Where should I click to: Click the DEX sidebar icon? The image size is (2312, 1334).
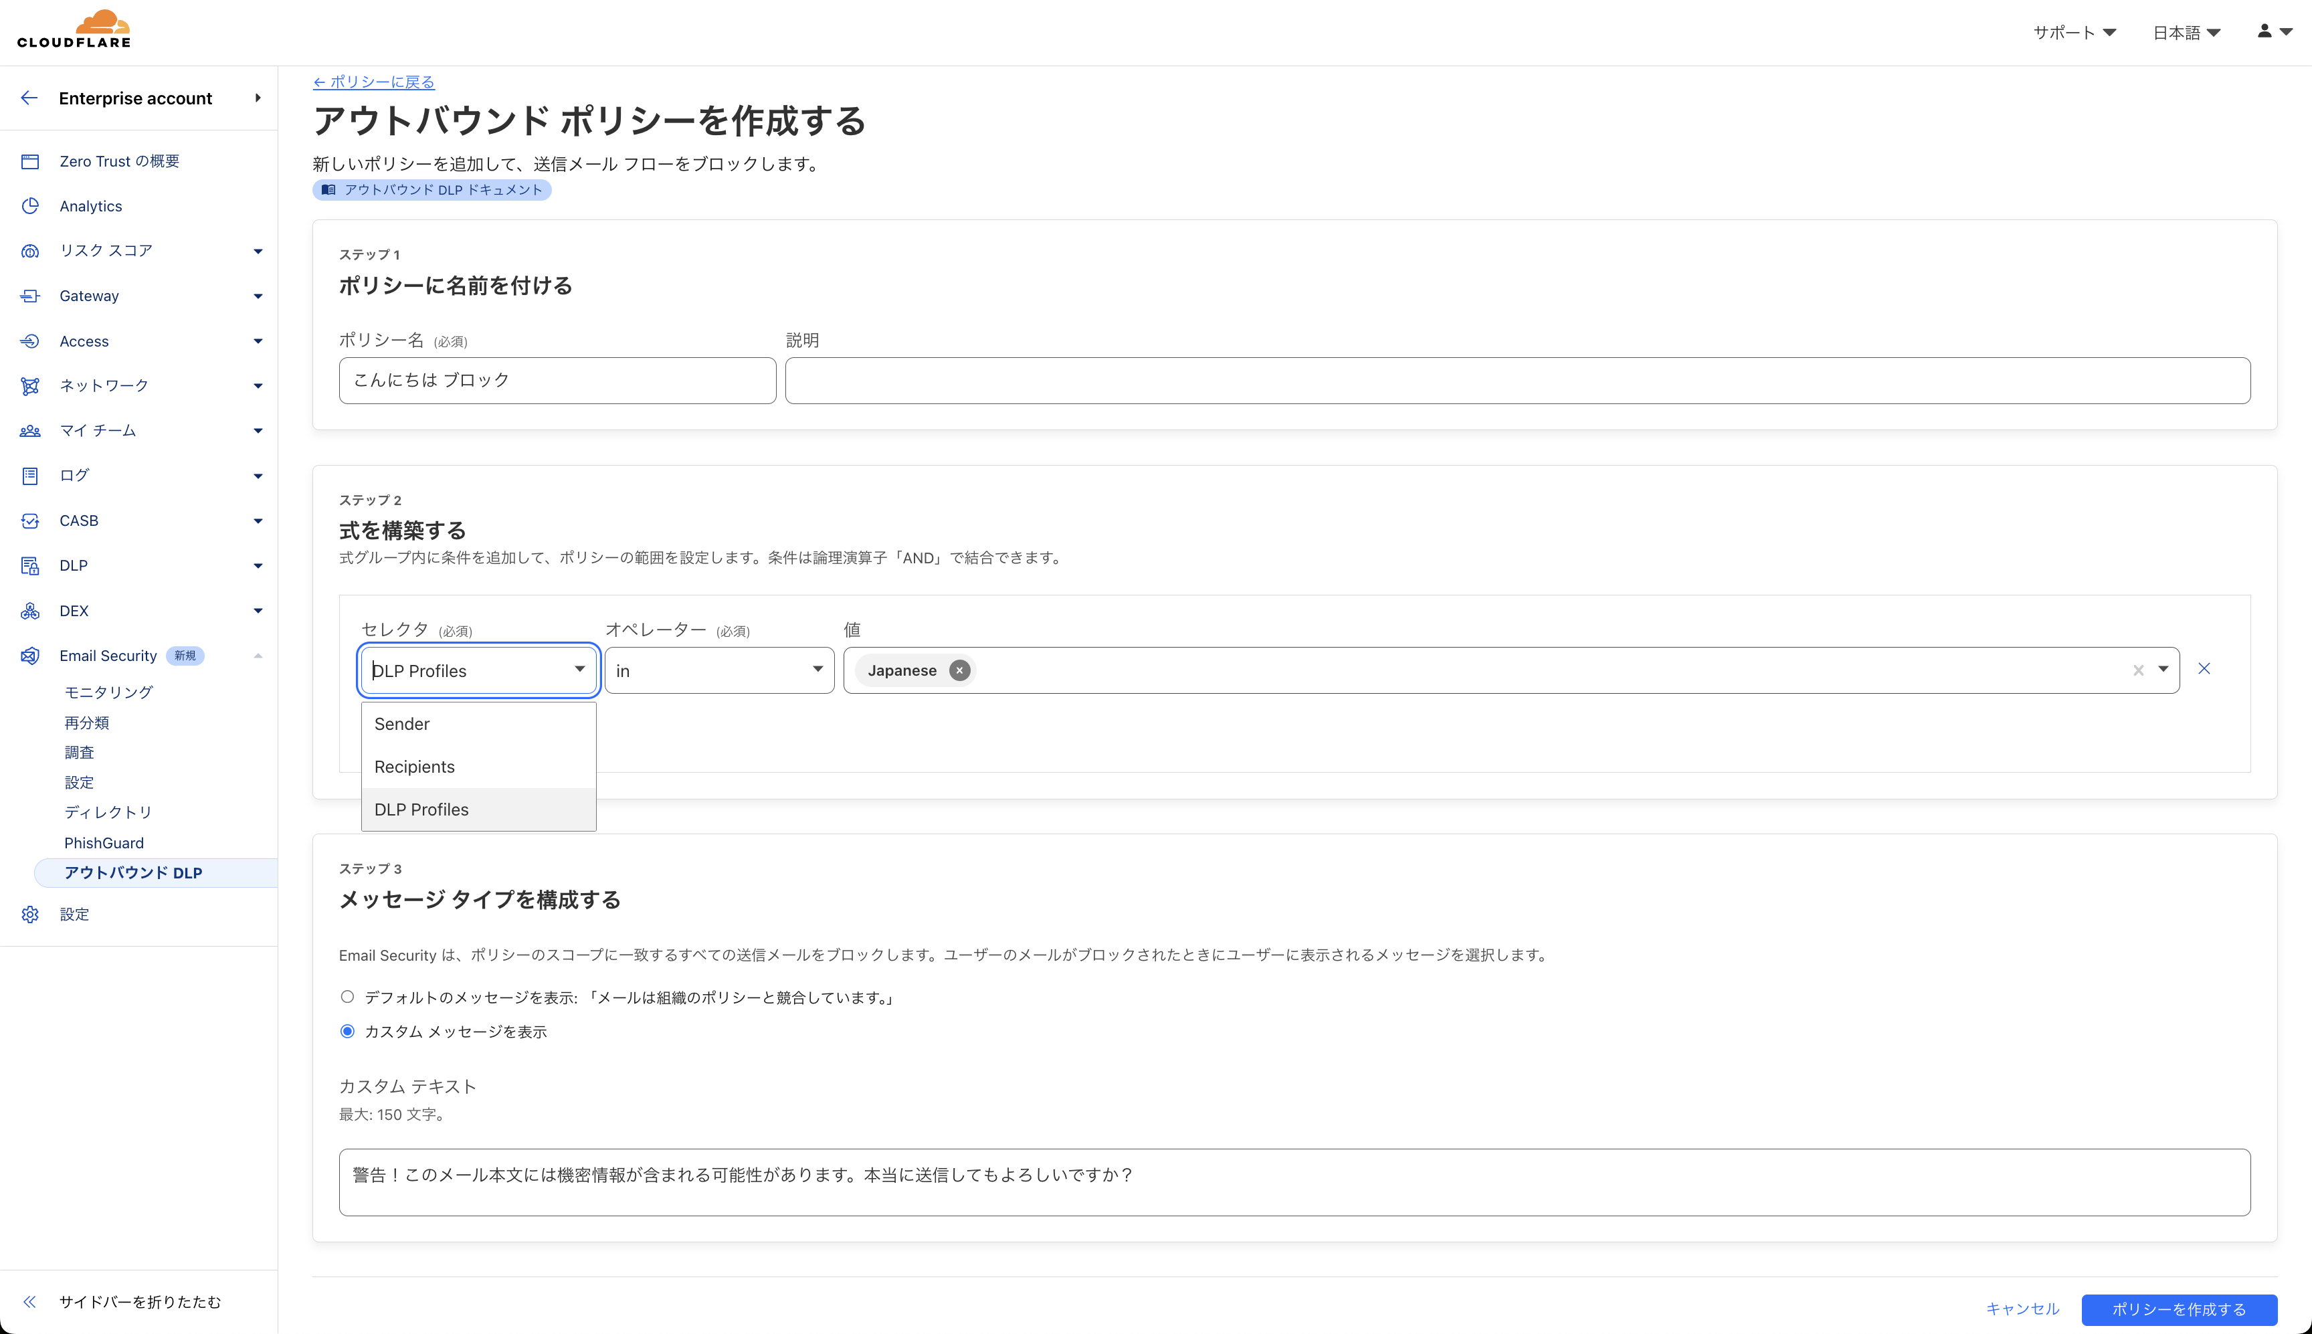(30, 611)
